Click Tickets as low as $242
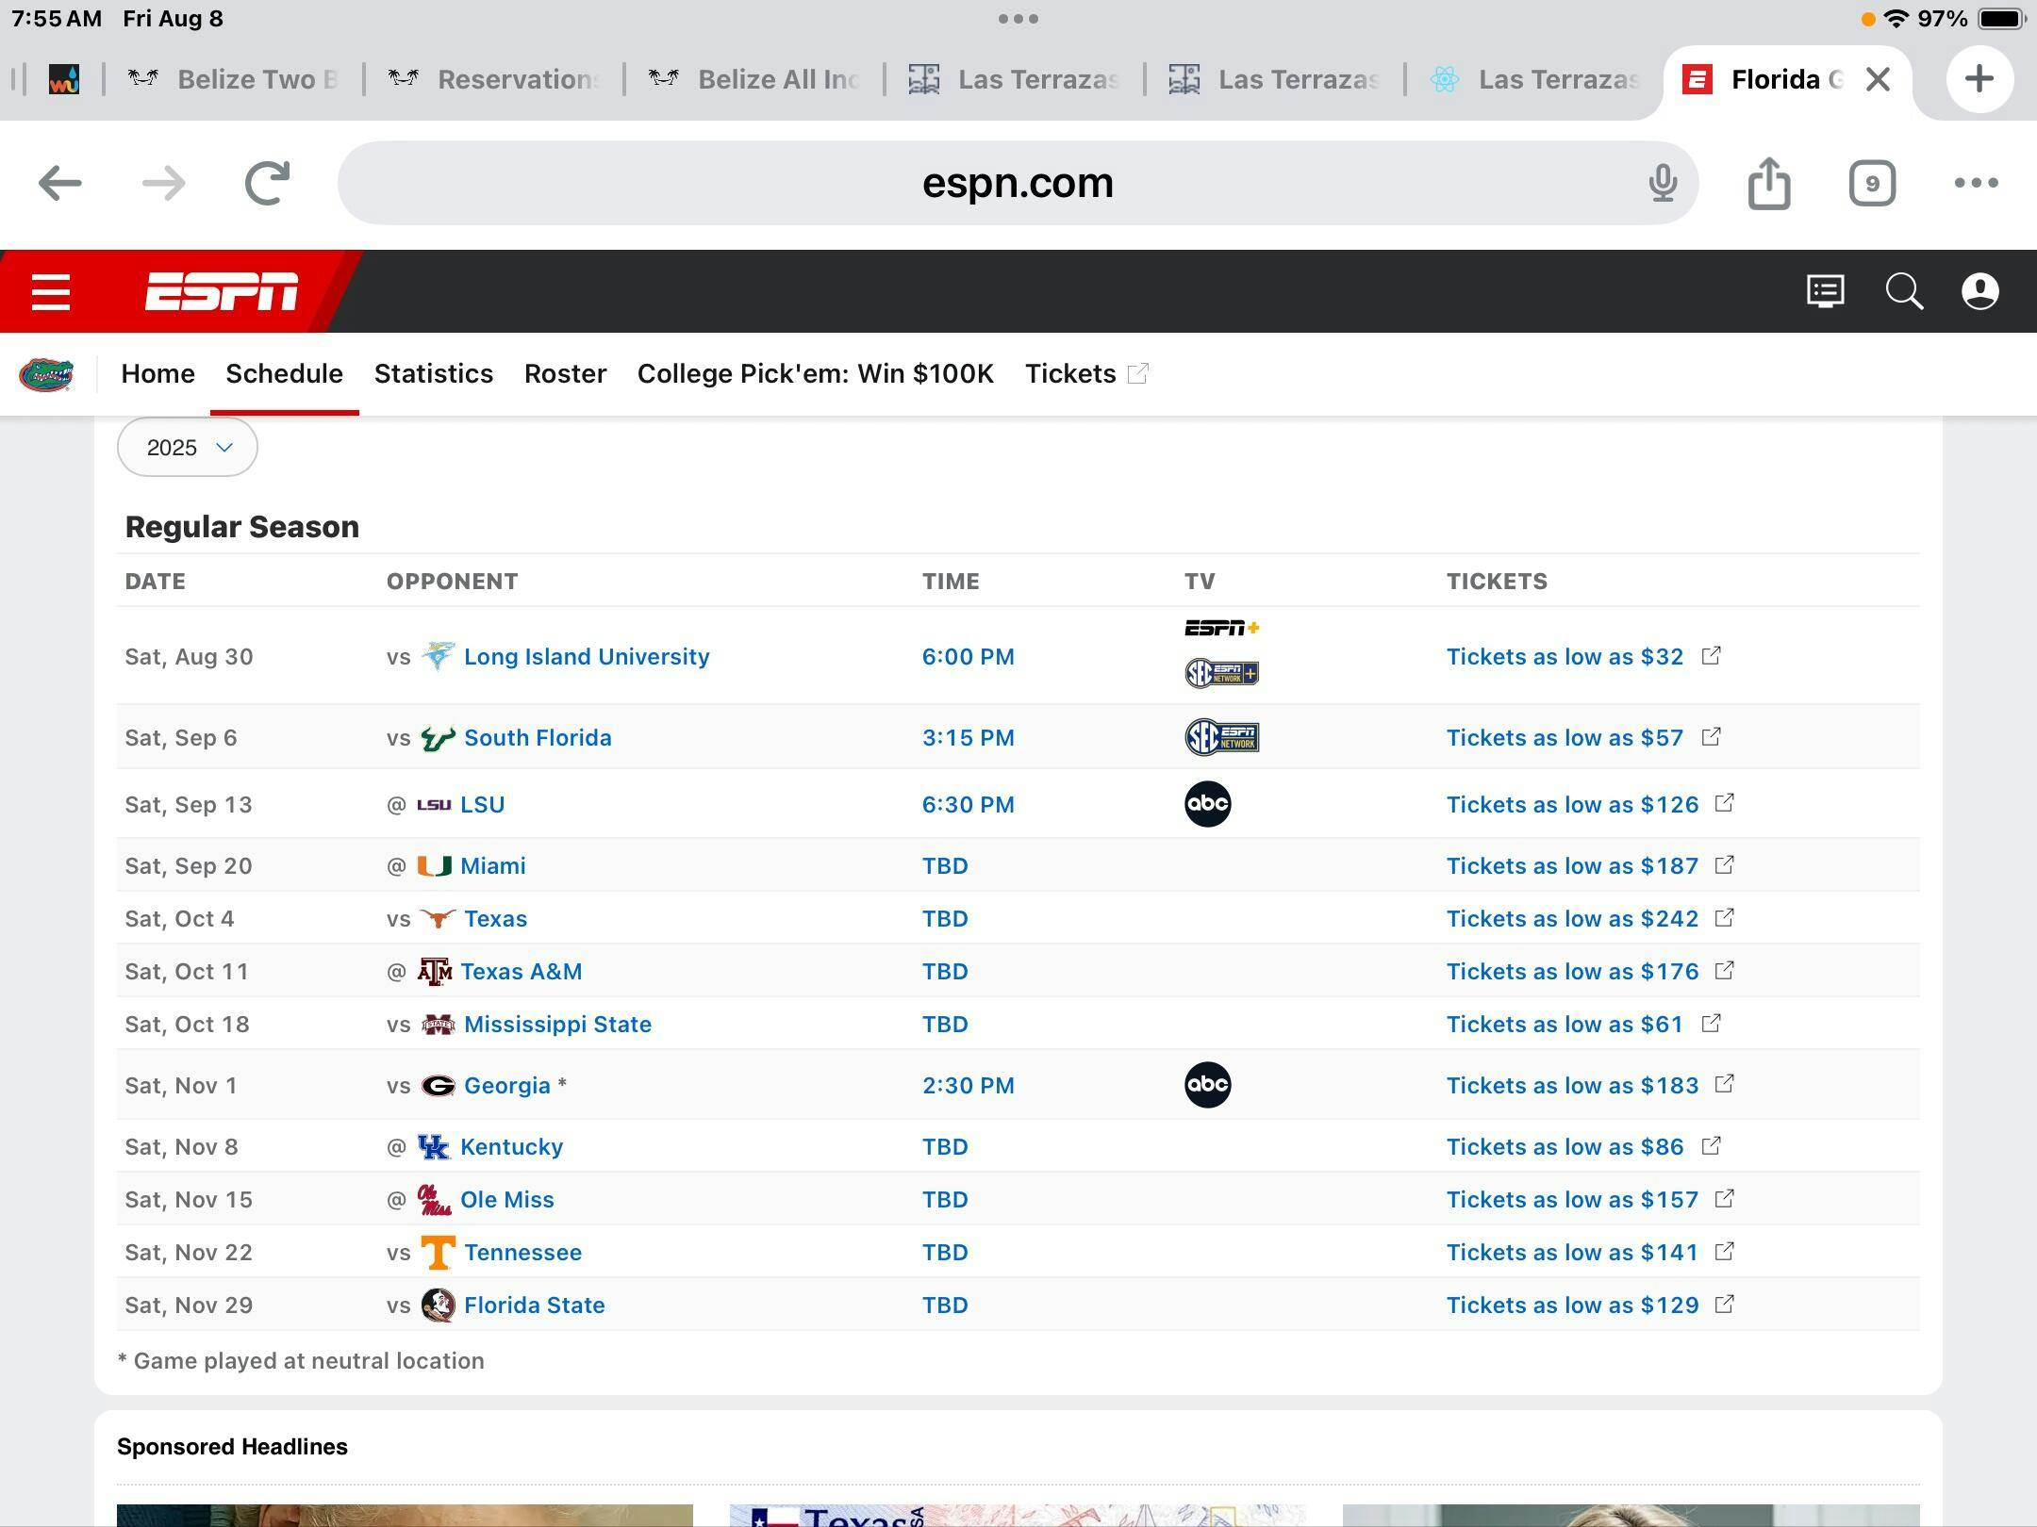Image resolution: width=2037 pixels, height=1527 pixels. 1572,918
